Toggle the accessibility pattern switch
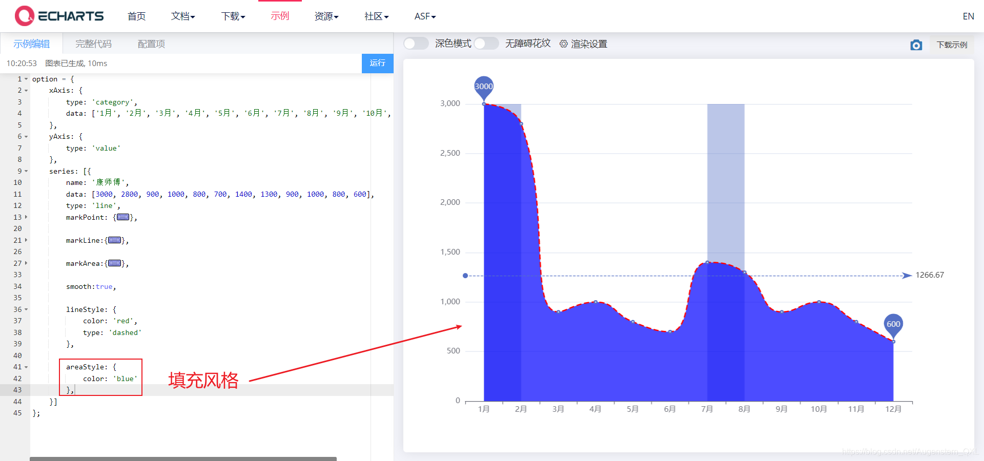Image resolution: width=984 pixels, height=461 pixels. [x=486, y=44]
